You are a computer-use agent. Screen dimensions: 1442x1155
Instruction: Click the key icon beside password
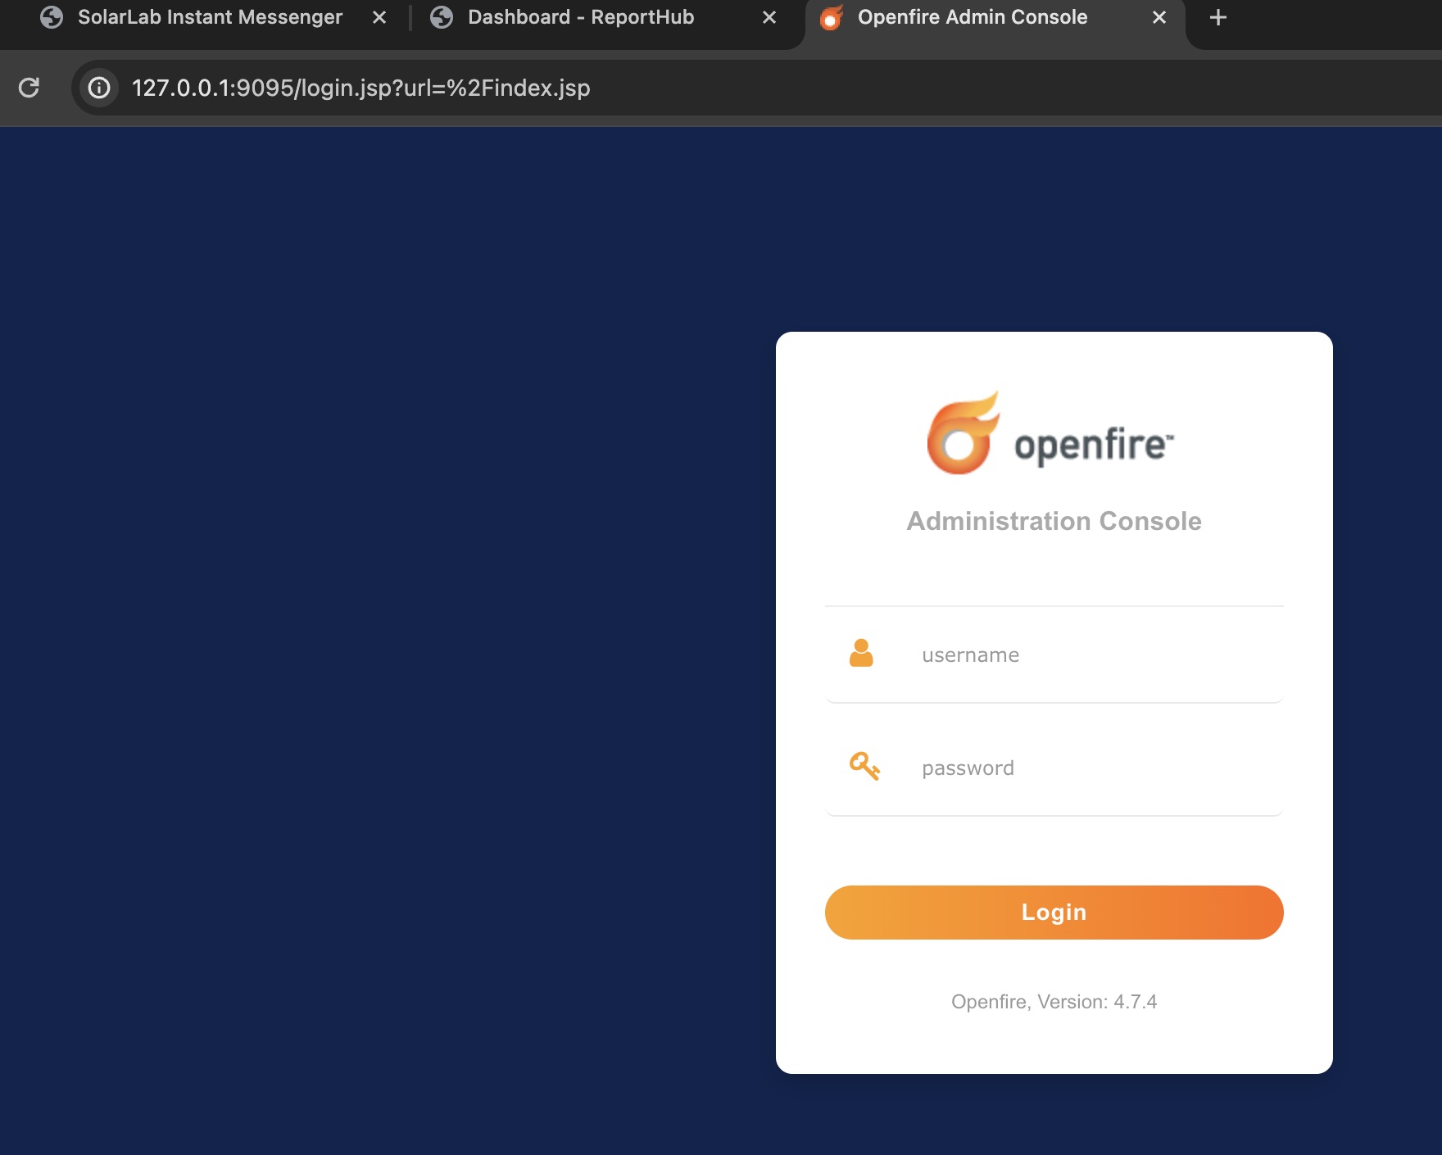coord(864,766)
